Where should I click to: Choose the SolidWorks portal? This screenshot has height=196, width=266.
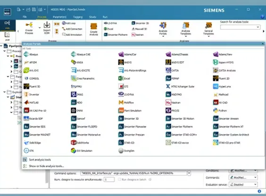[x=80, y=143]
